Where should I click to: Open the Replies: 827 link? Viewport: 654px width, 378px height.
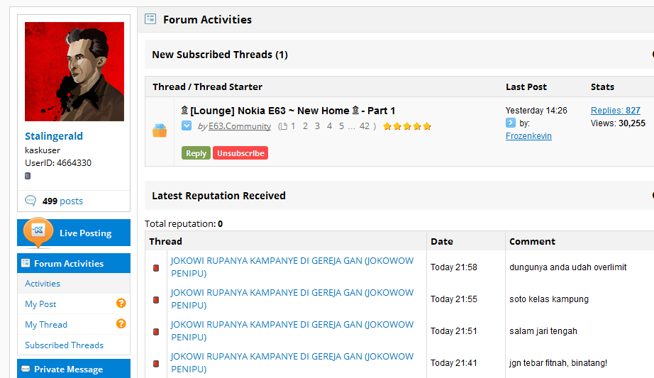tap(615, 111)
